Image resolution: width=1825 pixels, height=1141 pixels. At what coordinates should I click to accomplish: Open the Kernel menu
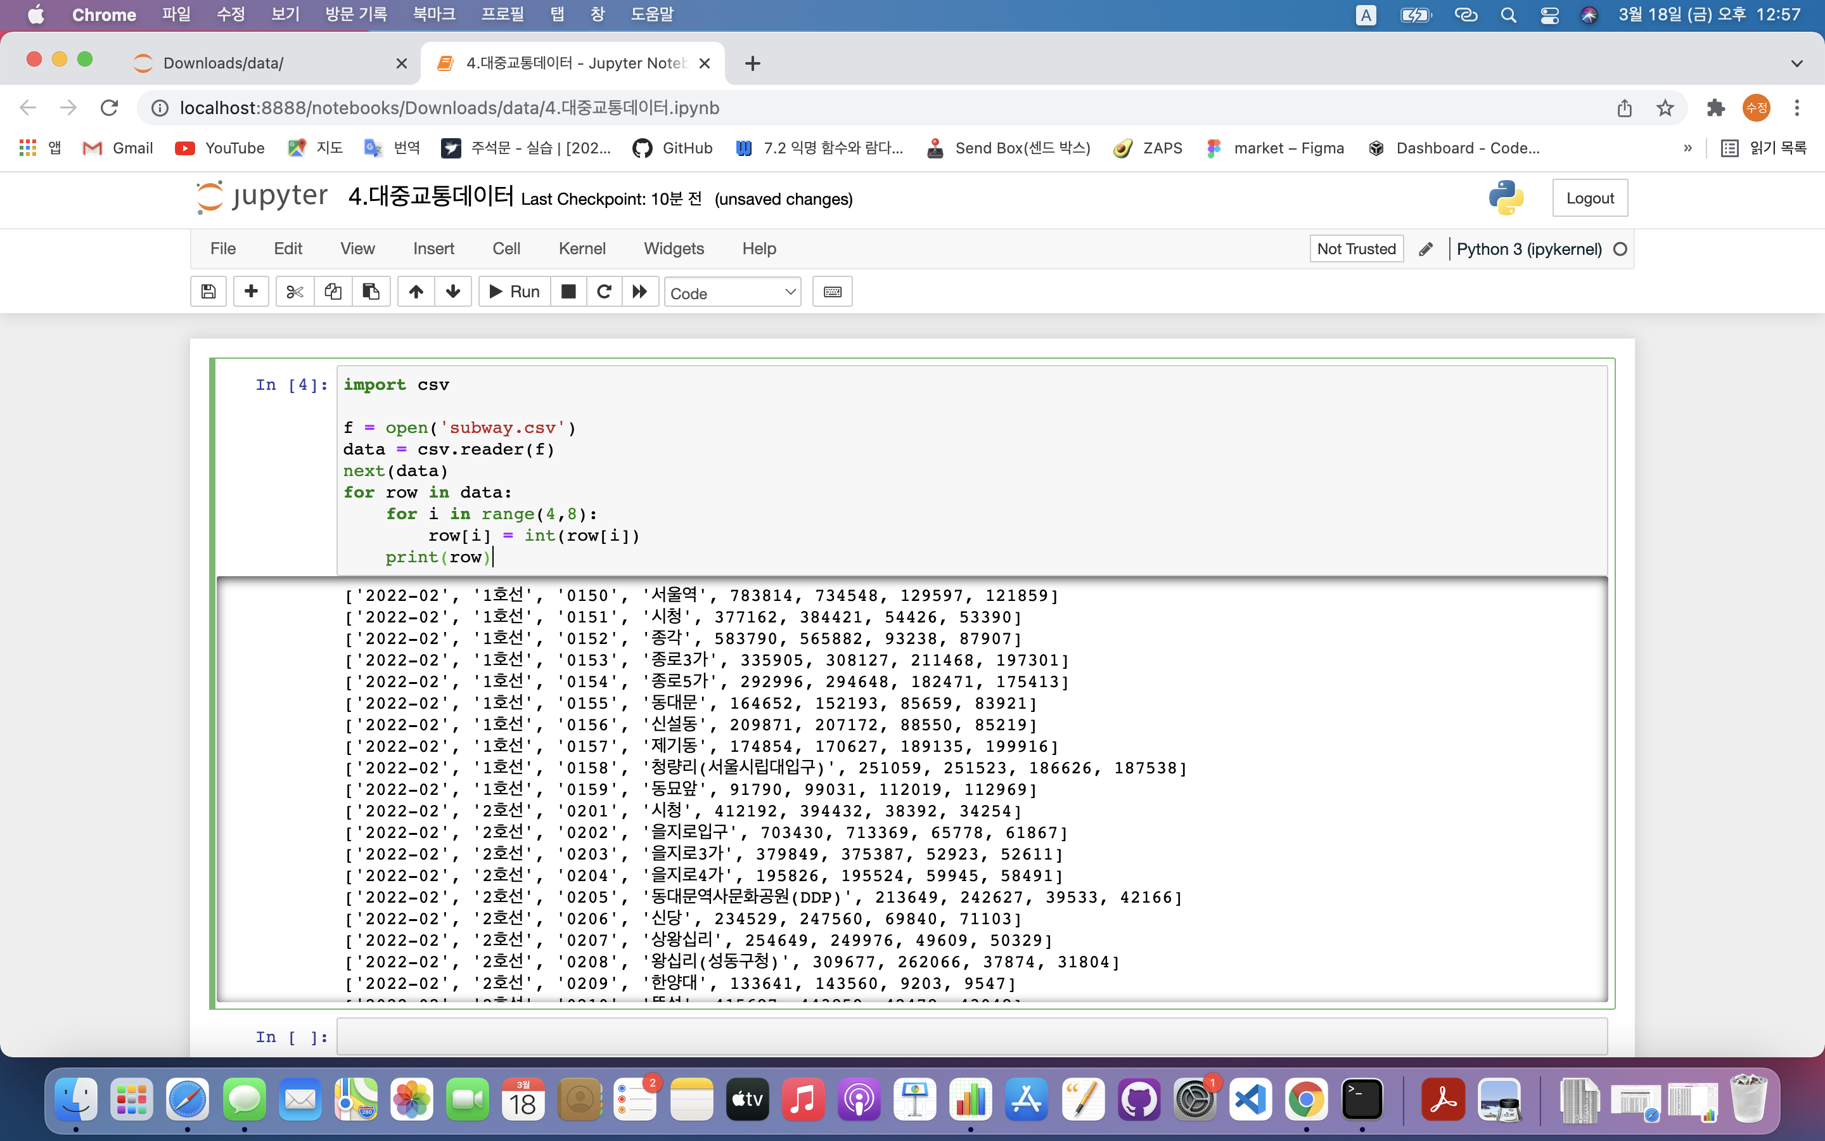(582, 248)
